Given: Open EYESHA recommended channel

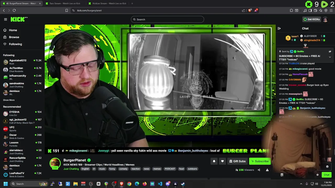Looking at the screenshot, I should coord(22,113).
